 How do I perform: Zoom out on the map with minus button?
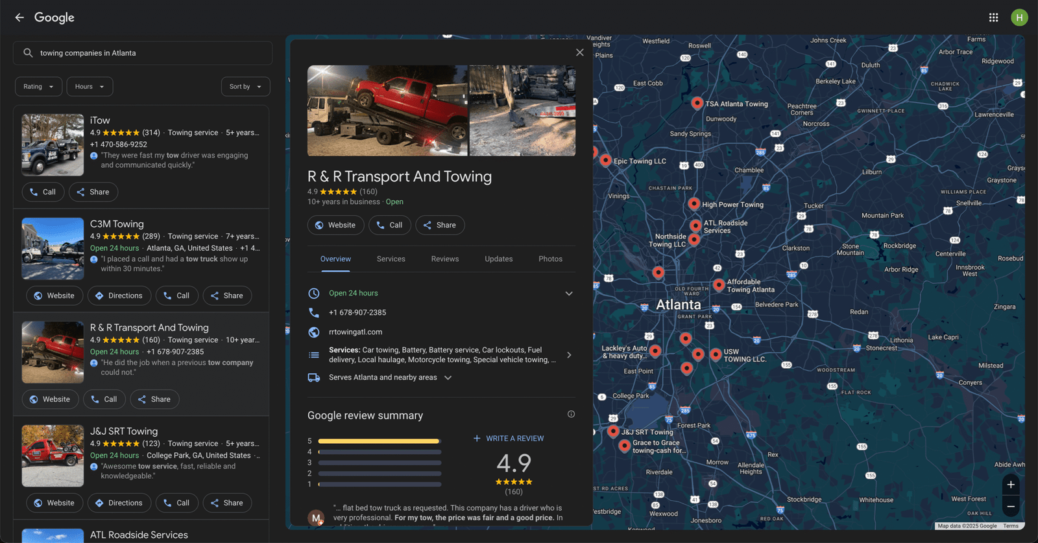click(x=1011, y=507)
